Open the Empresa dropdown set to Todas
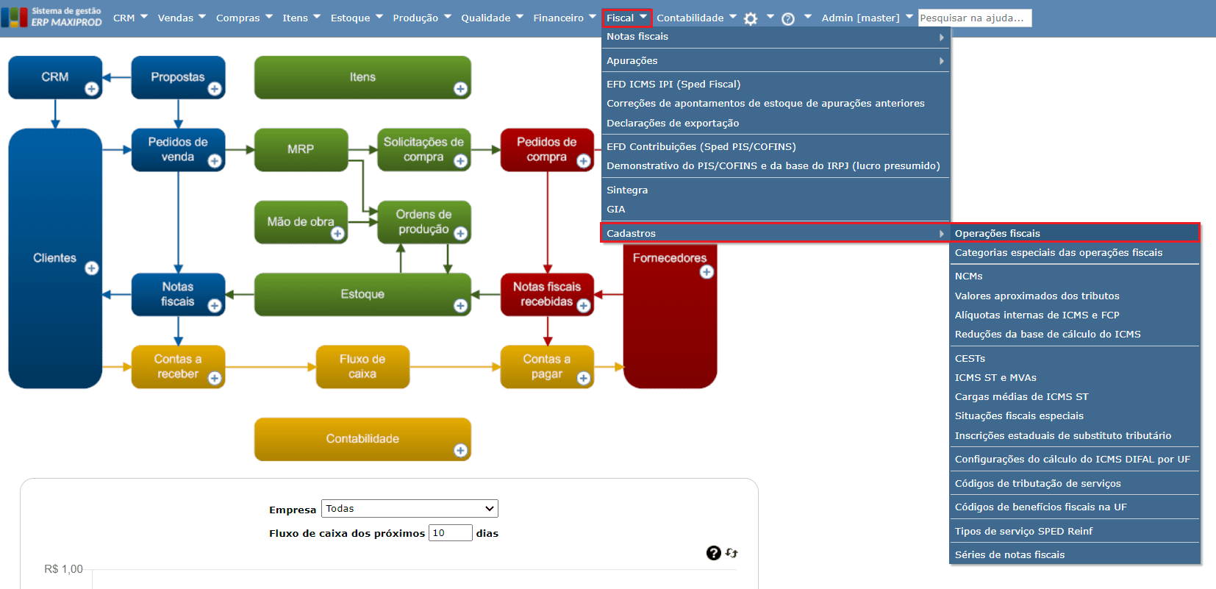 [x=409, y=509]
